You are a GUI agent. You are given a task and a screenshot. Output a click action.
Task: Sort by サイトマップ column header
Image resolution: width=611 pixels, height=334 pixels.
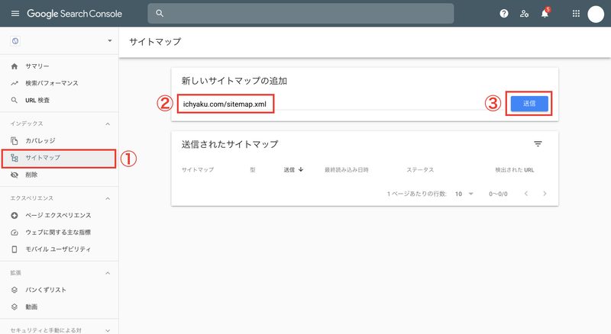pos(198,170)
